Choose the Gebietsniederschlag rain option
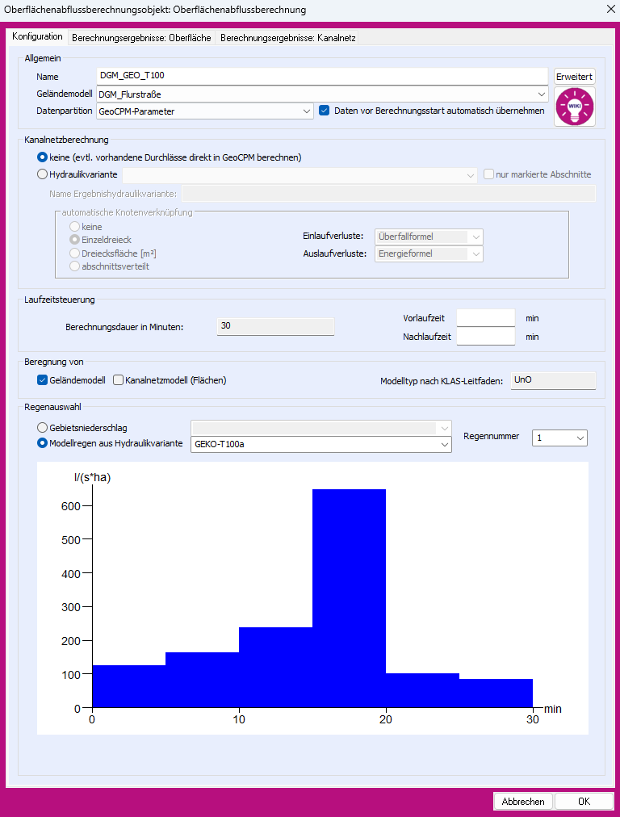Image resolution: width=620 pixels, height=817 pixels. point(43,427)
